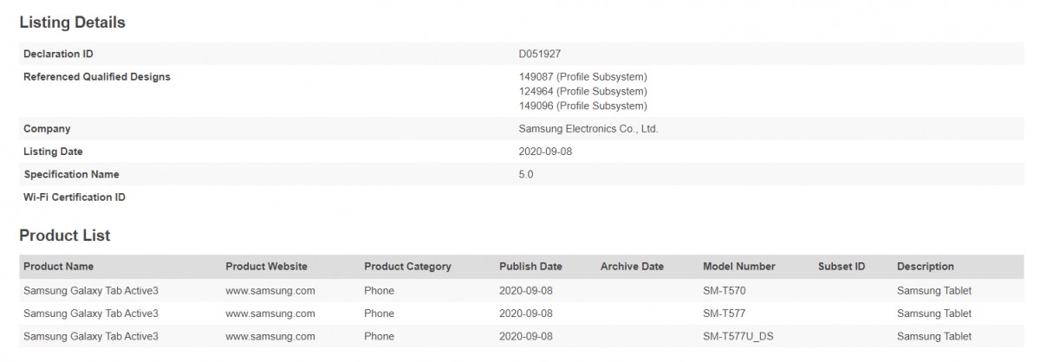Image resolution: width=1040 pixels, height=362 pixels.
Task: Select referenced design 149087 (Profile Subsystem)
Action: 582,77
